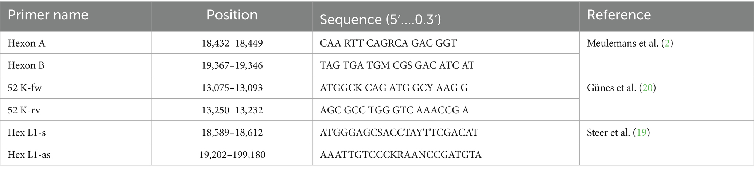This screenshot has height=172, width=754.
Task: Click the Primer name column header
Action: pyautogui.click(x=48, y=15)
